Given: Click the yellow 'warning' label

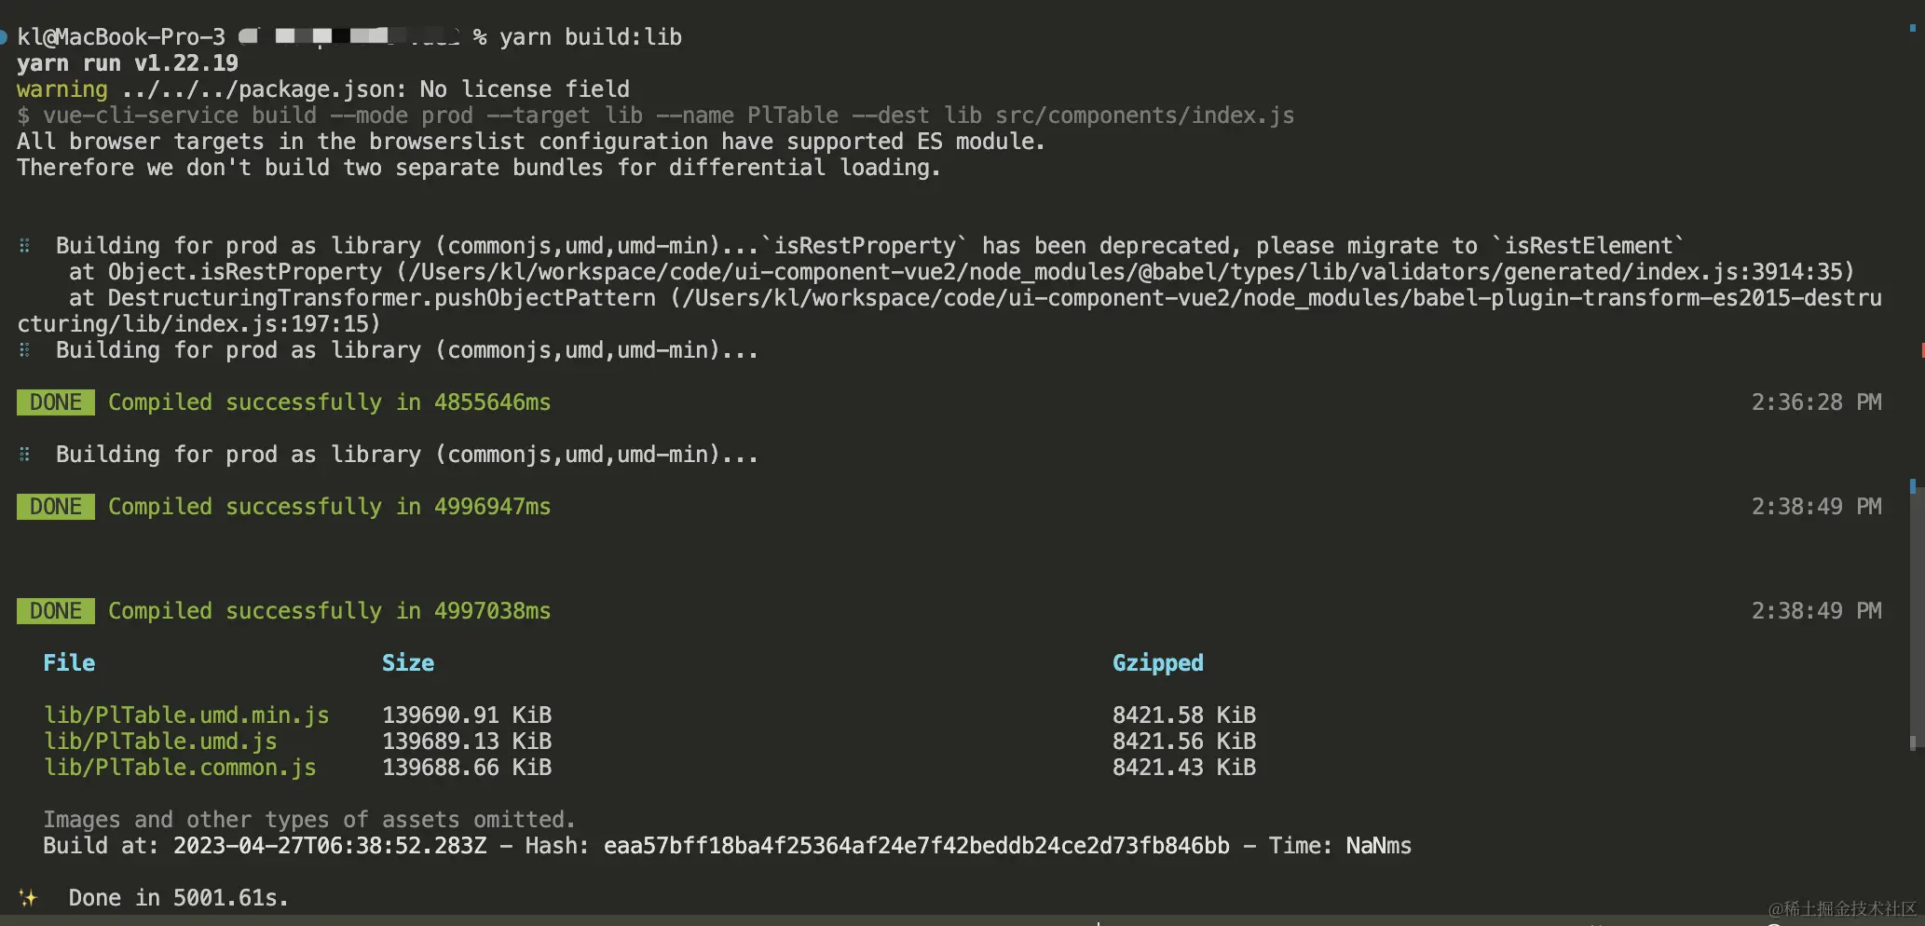Looking at the screenshot, I should (61, 89).
